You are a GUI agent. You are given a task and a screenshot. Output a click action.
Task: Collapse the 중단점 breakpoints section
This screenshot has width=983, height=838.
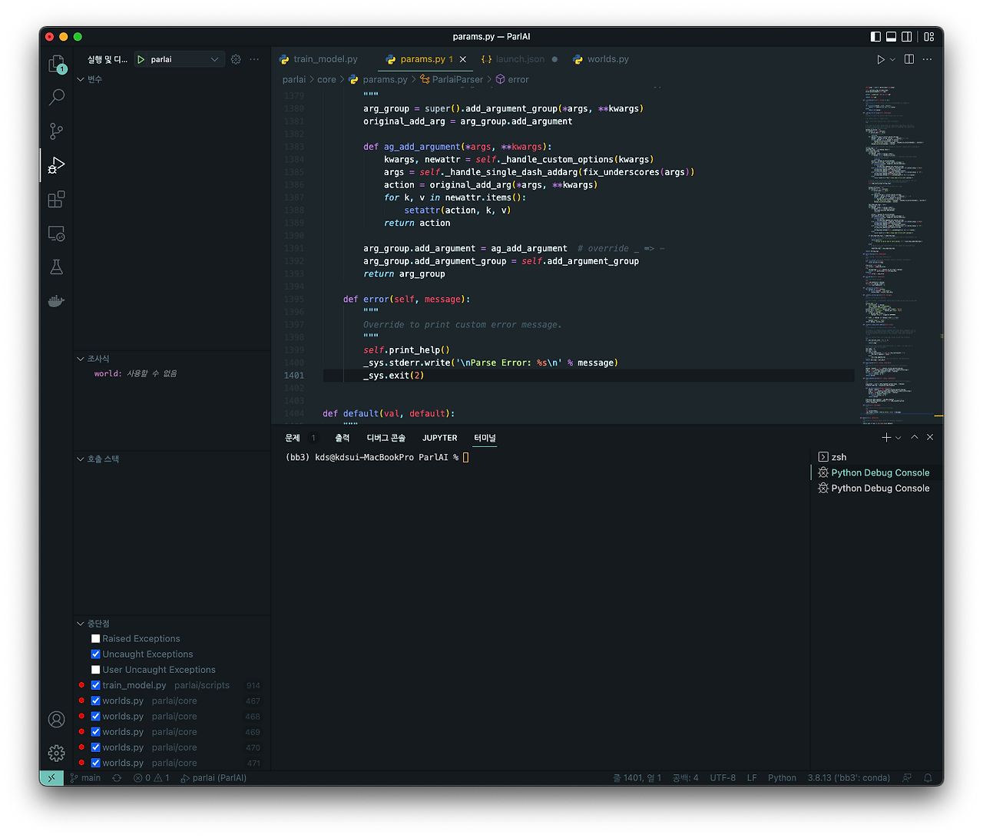coord(80,623)
